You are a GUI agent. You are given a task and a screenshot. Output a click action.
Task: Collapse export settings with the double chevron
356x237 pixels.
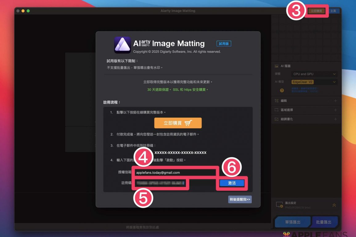pyautogui.click(x=334, y=205)
